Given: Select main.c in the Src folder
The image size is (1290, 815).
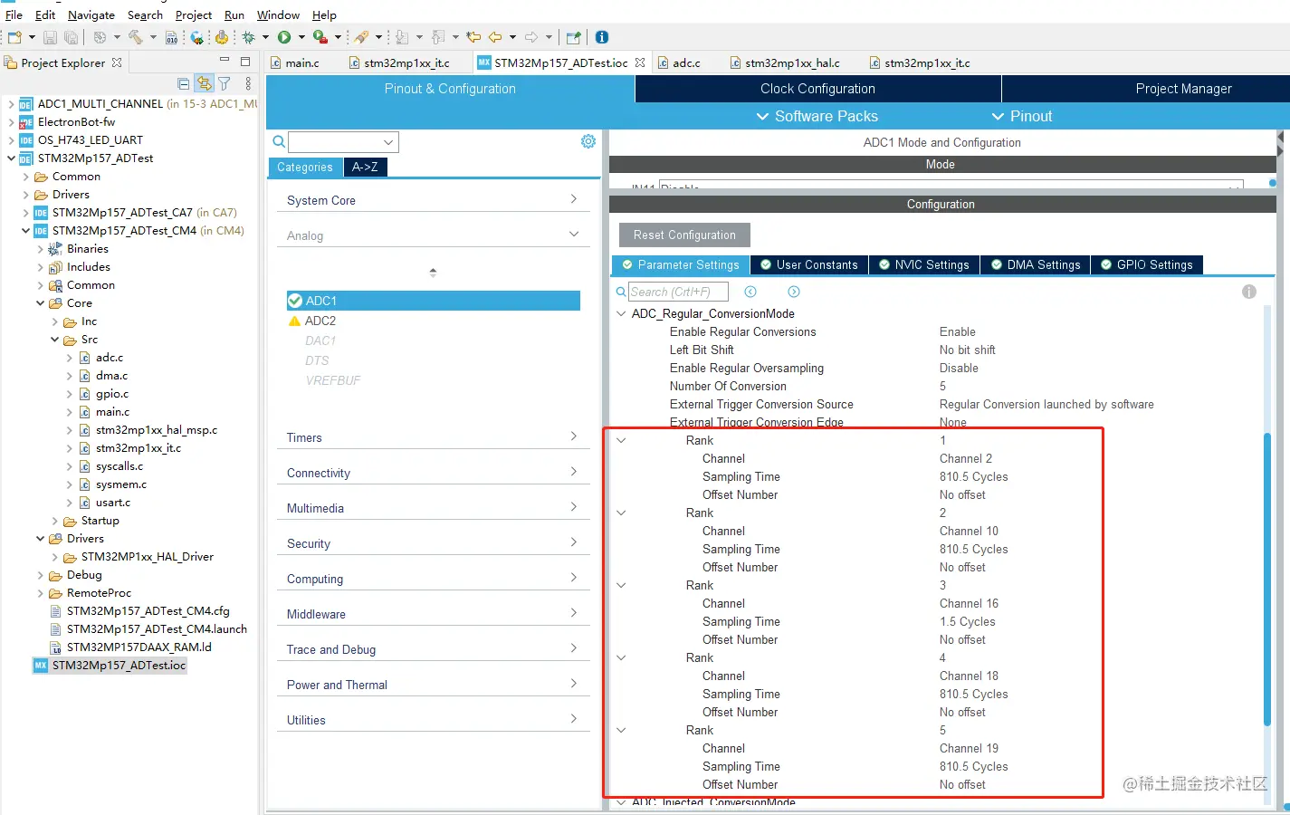Looking at the screenshot, I should pos(112,412).
